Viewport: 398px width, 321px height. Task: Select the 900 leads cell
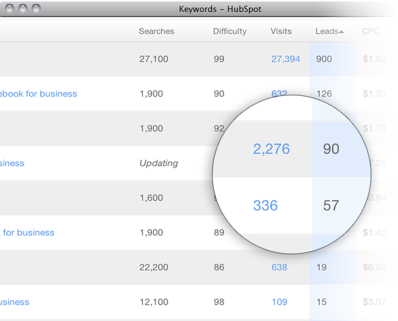(x=324, y=59)
